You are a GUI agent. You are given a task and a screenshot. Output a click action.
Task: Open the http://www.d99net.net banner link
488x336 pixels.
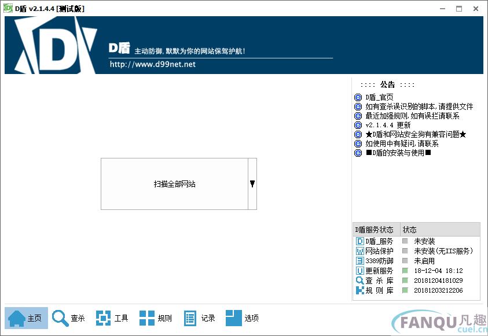(152, 64)
